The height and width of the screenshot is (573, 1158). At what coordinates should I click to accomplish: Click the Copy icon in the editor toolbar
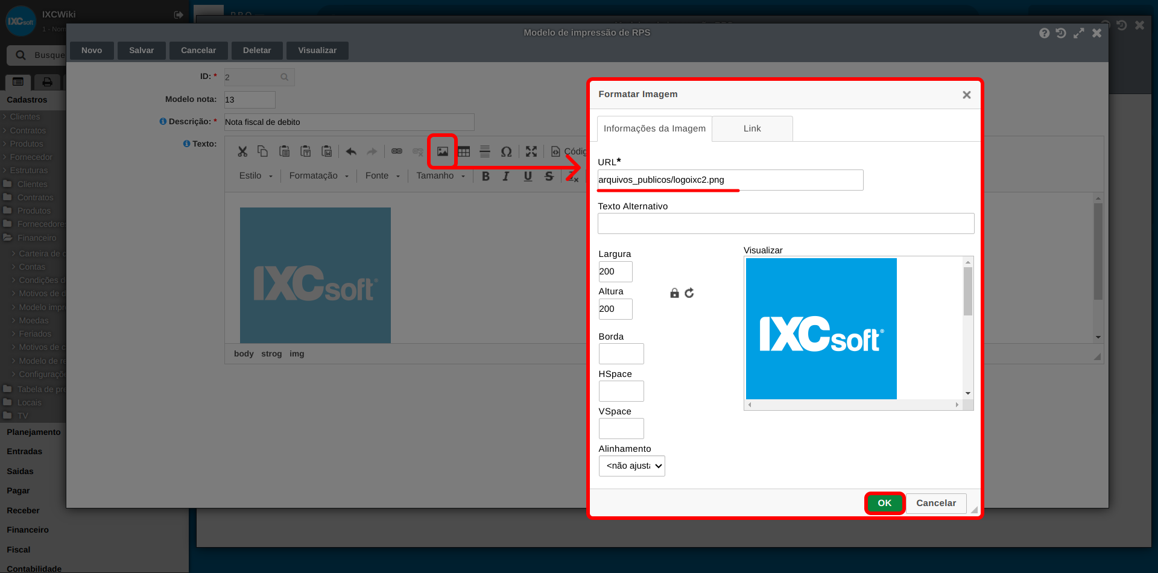[x=262, y=151]
